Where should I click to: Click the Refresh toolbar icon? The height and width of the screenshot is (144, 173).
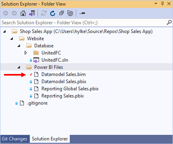click(53, 13)
